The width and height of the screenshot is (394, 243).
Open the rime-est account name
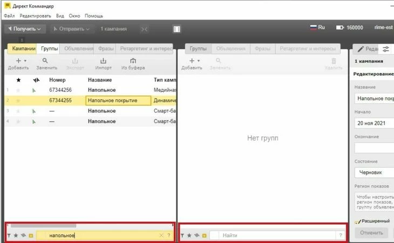[x=383, y=28]
